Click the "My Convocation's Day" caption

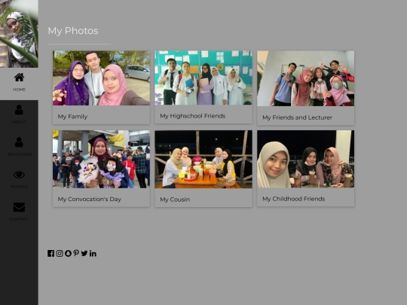coord(89,199)
